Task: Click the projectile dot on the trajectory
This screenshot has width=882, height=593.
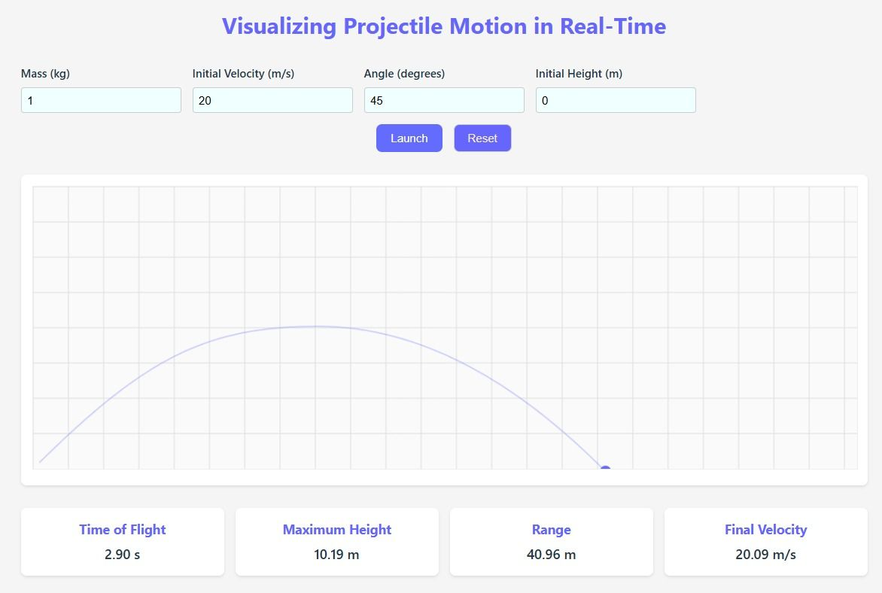Action: (605, 469)
